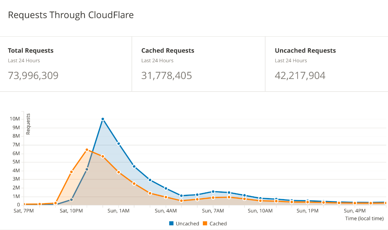Image resolution: width=388 pixels, height=230 pixels.
Task: Select the Uncached peak data point at 10M
Action: tap(103, 119)
